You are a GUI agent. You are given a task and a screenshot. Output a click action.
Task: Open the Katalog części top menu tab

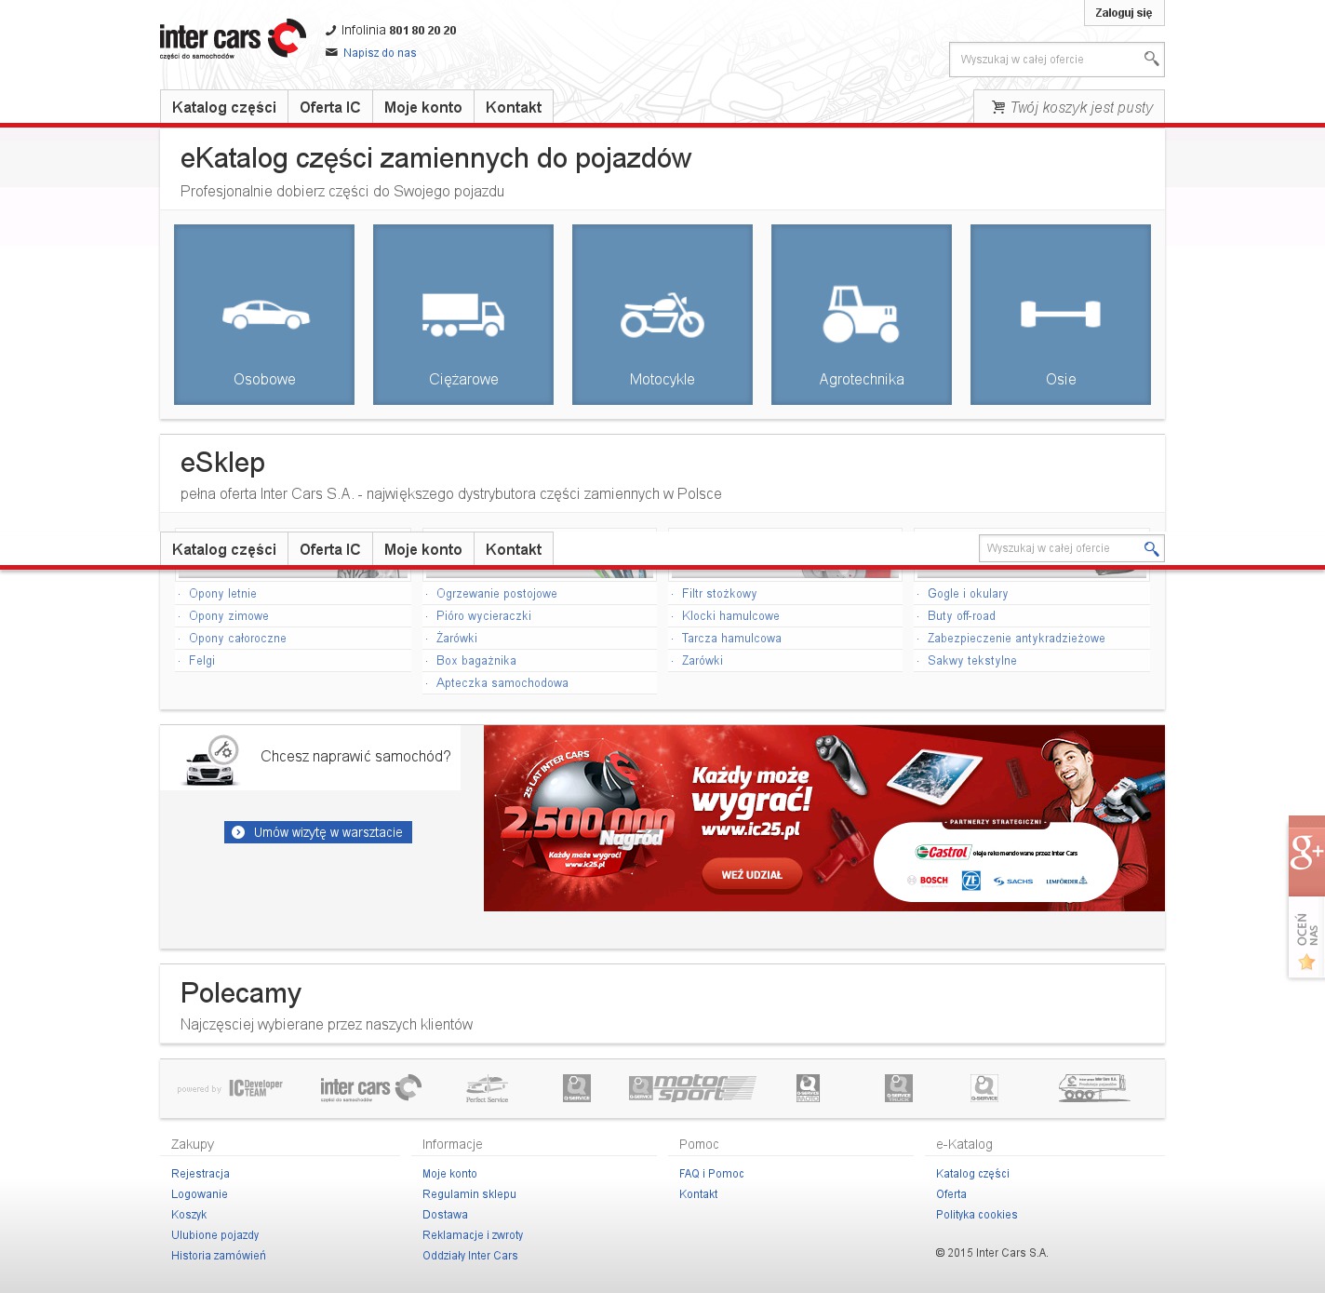224,107
